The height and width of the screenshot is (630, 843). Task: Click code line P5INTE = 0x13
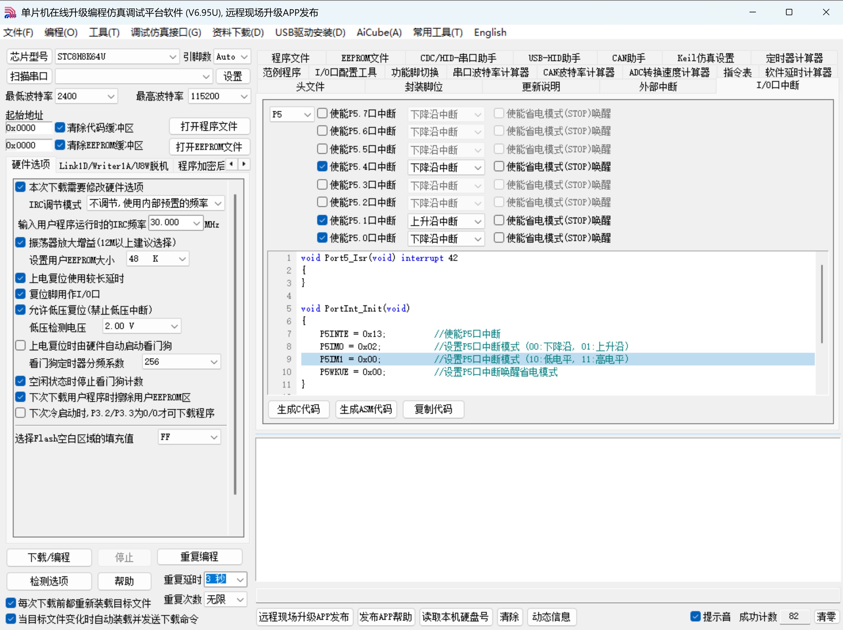(352, 334)
